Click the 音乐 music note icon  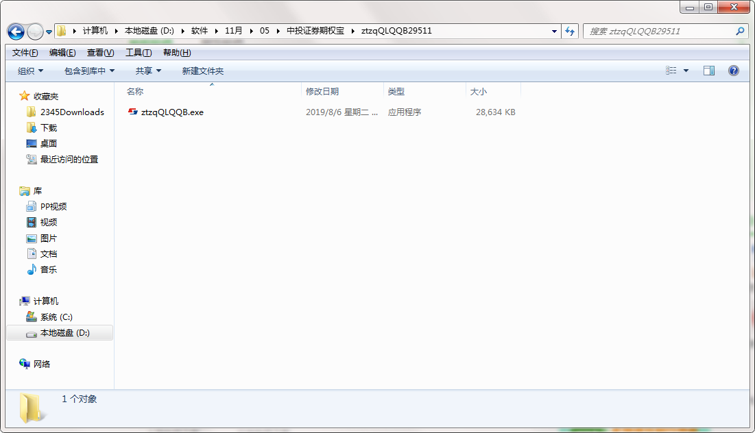click(x=32, y=269)
